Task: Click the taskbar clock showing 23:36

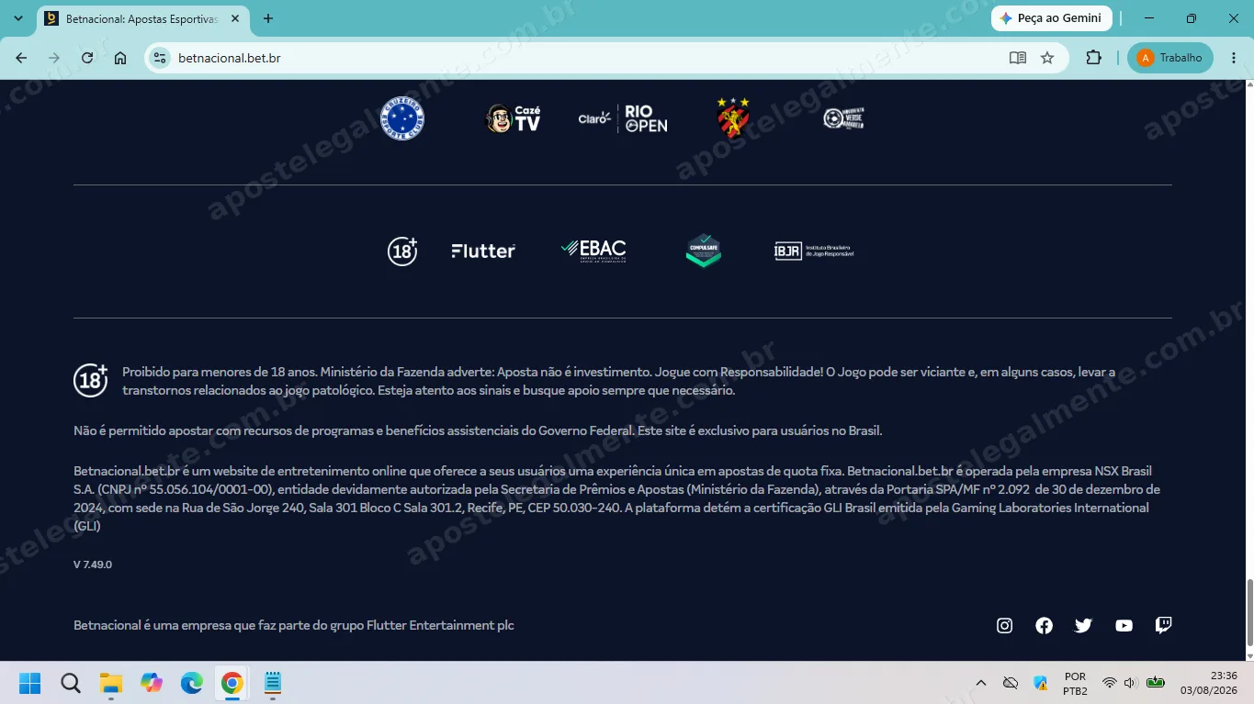Action: click(1207, 683)
